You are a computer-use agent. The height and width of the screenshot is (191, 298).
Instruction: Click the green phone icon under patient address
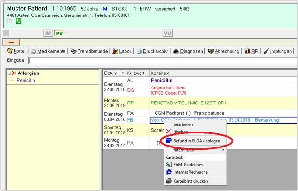pyautogui.click(x=18, y=21)
